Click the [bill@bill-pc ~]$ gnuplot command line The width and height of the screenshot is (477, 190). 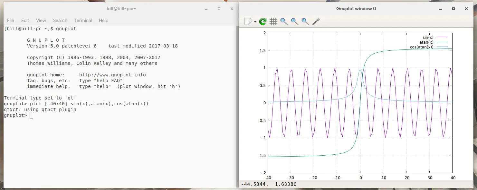coord(40,29)
